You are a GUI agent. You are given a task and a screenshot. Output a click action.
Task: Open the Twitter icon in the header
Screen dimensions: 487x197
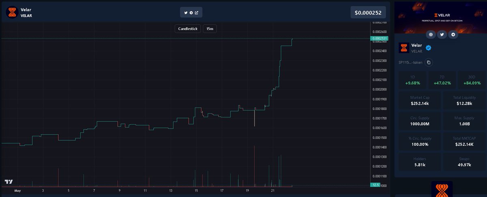click(186, 13)
